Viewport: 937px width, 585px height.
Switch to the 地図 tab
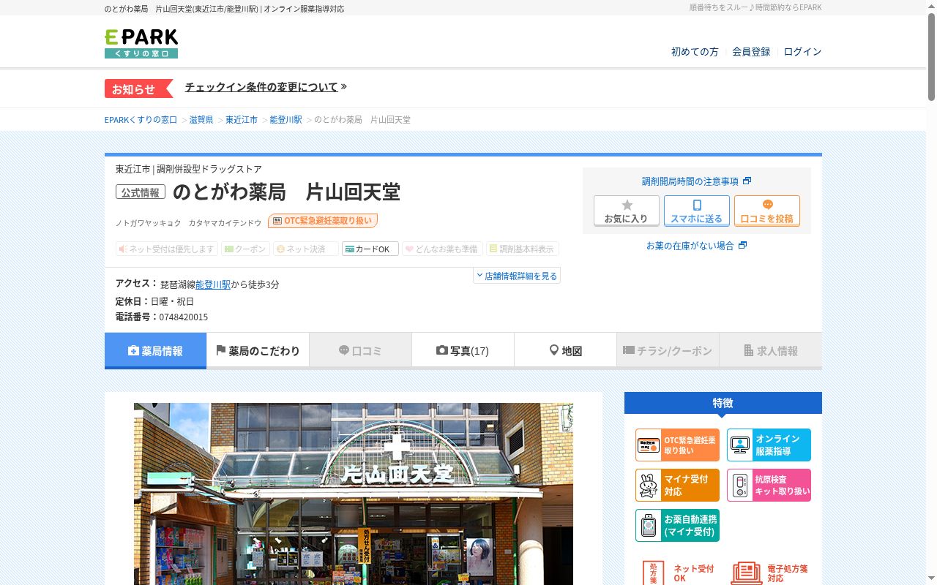[565, 350]
